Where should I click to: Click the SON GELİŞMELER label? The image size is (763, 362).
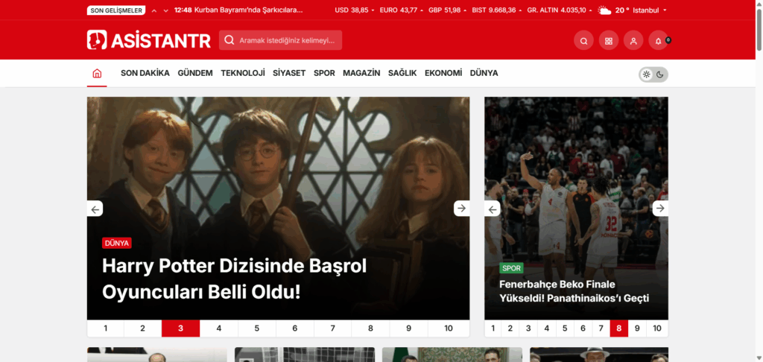tap(116, 10)
